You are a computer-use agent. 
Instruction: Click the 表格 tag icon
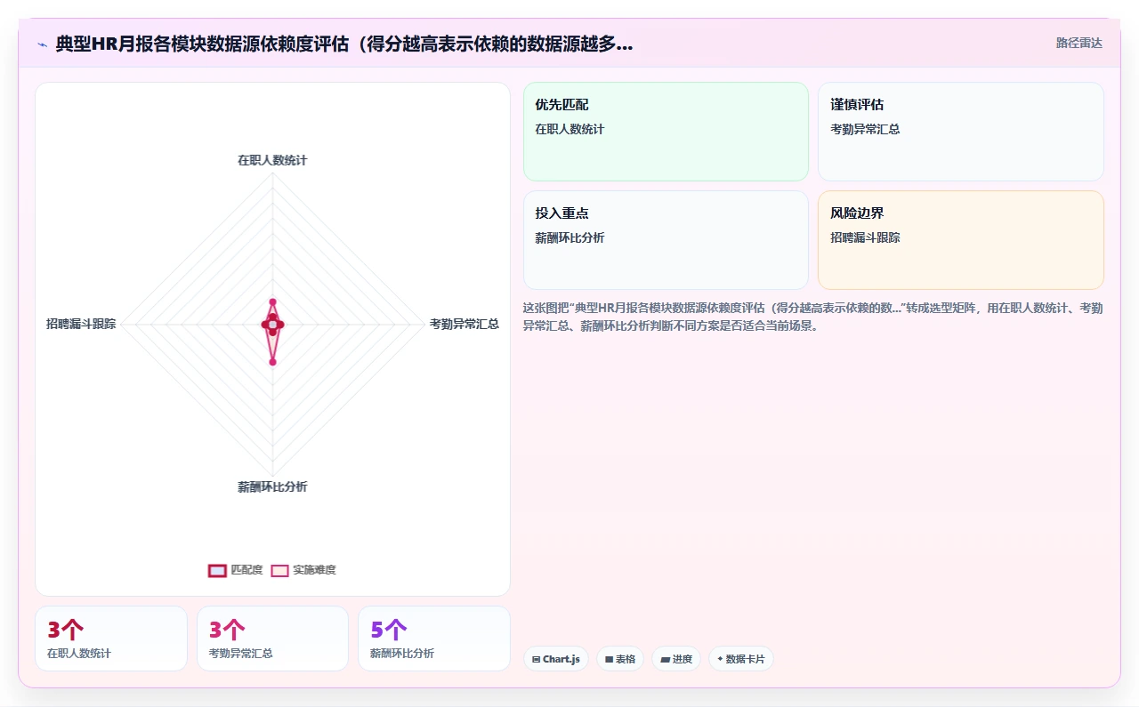pos(609,660)
